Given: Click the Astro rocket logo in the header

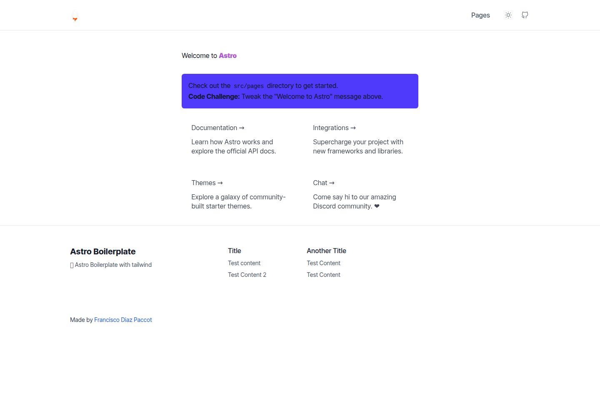Looking at the screenshot, I should point(75,15).
